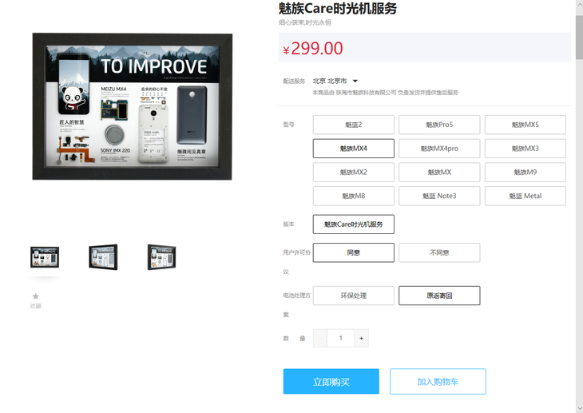Increase quantity with the plus button
Viewport: 583px width, 413px height.
362,338
